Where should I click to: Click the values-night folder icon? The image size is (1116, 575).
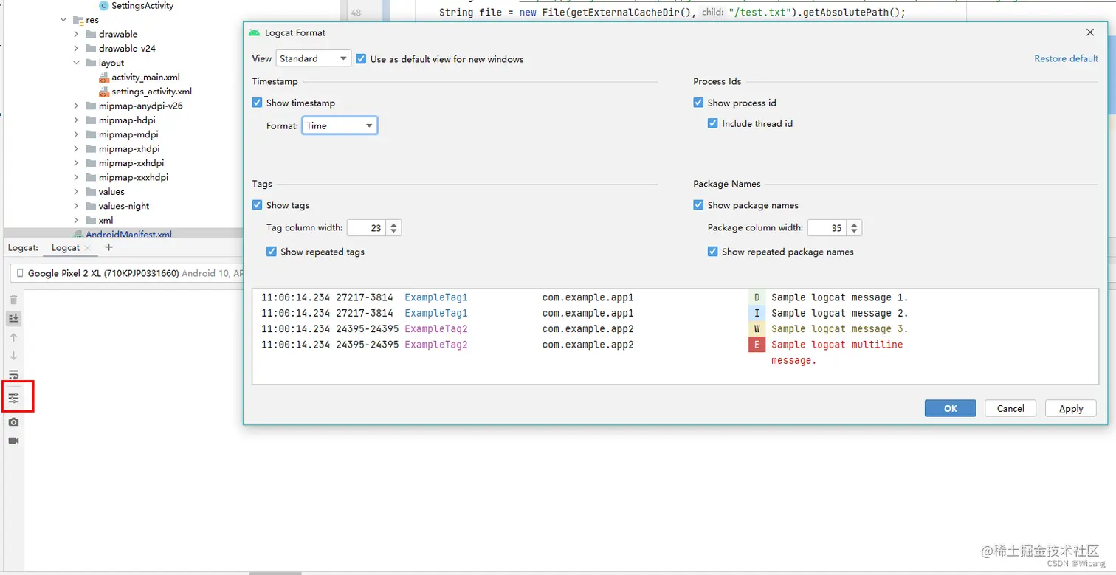[x=91, y=206]
